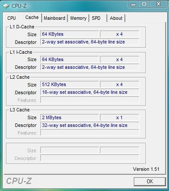
Task: Click the L3 Cache x 1 count field
Action: tap(119, 117)
